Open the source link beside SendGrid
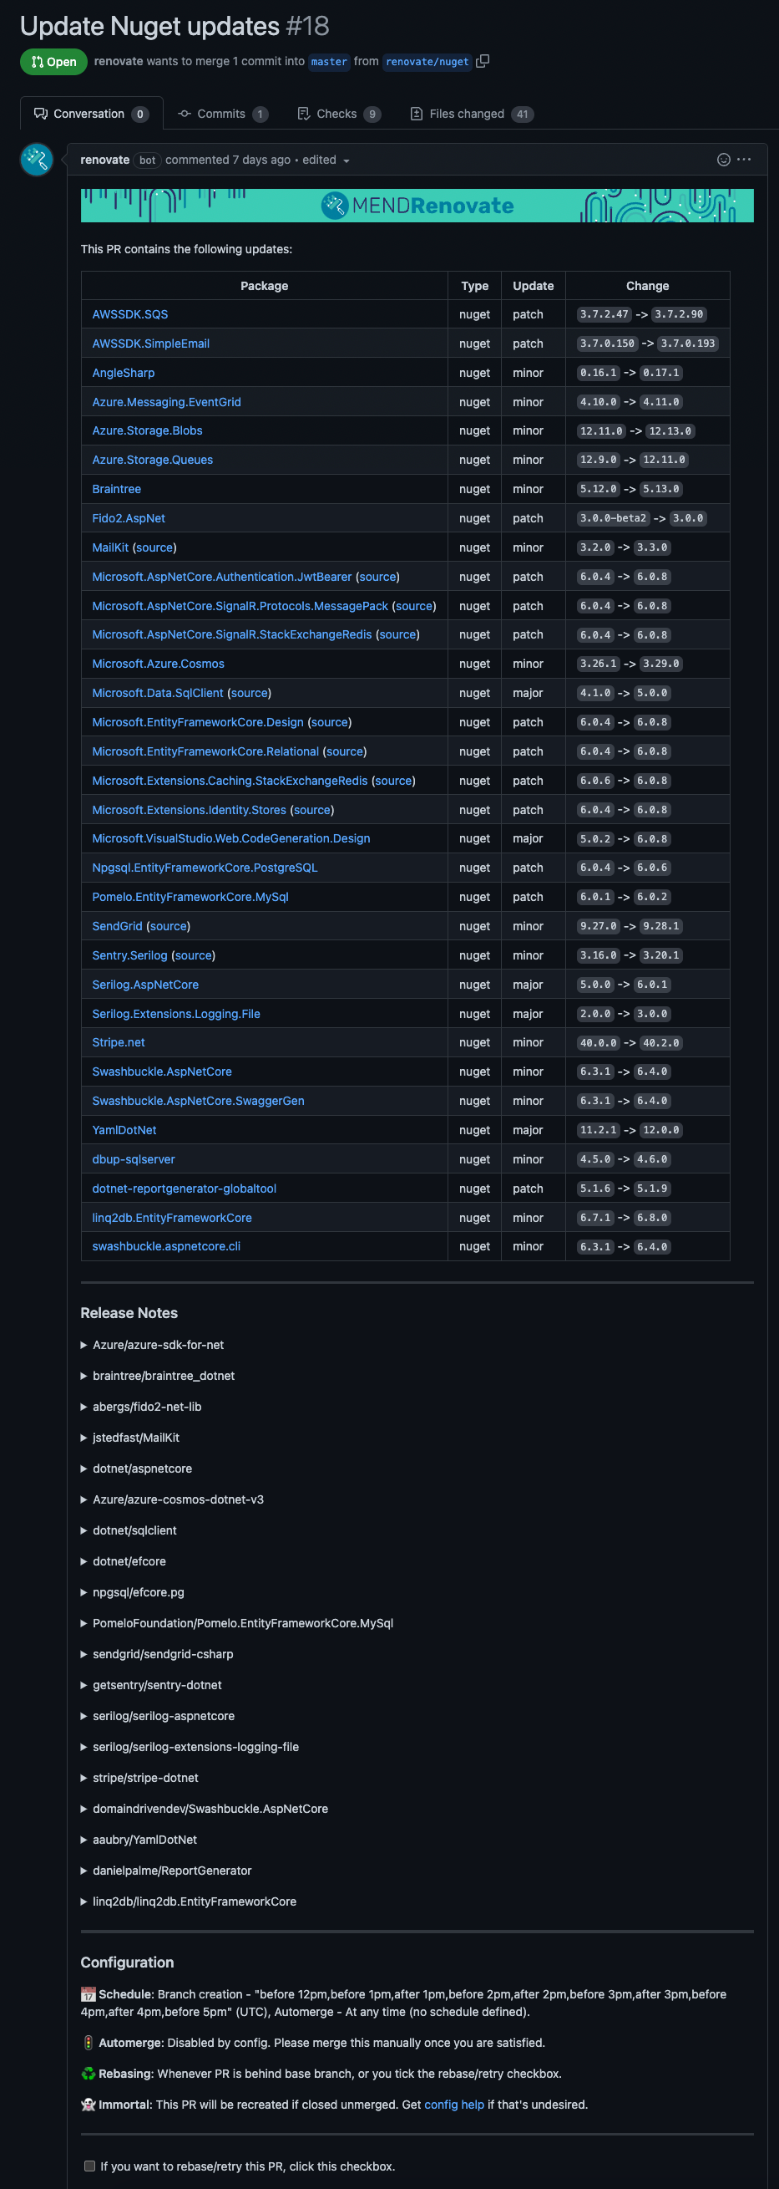This screenshot has height=2189, width=779. point(168,926)
